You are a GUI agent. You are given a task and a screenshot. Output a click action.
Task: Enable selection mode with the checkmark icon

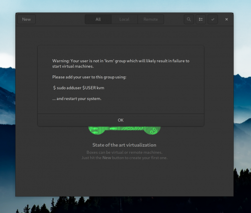coord(213,20)
